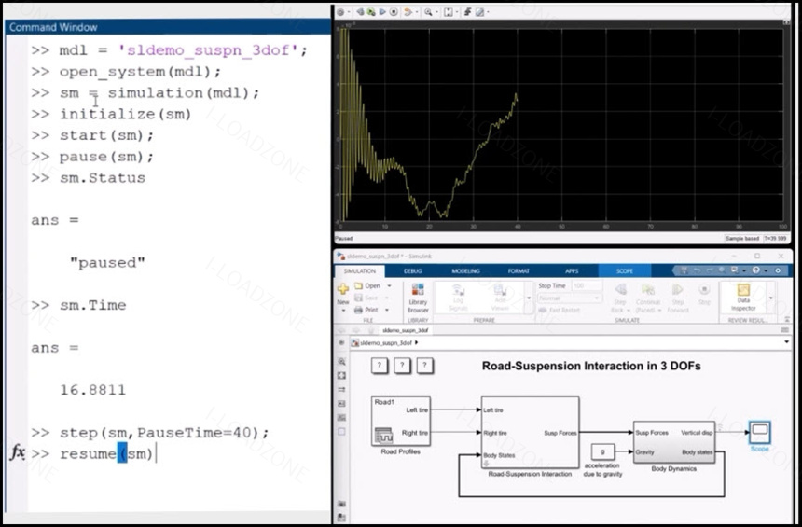
Task: Click the cursor measurements icon in Scope toolbar
Action: click(x=479, y=12)
